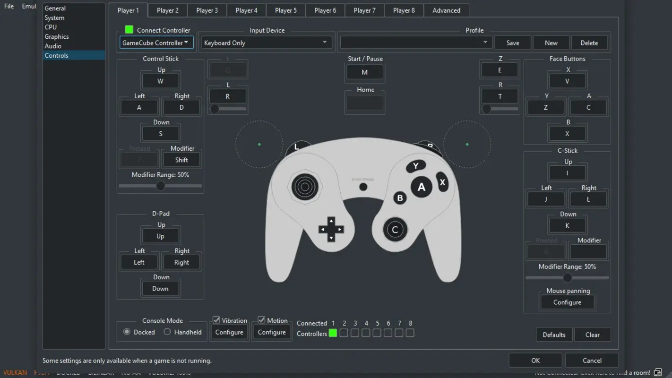Click the NO AA anti-aliasing status bar item
Screen dimensions: 672x378
(x=131, y=372)
